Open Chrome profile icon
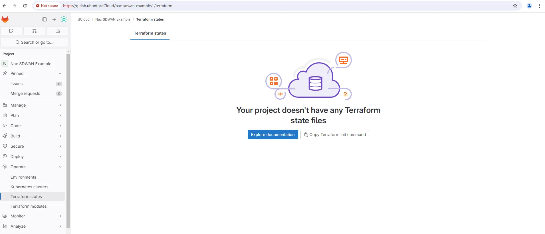 click(x=529, y=6)
